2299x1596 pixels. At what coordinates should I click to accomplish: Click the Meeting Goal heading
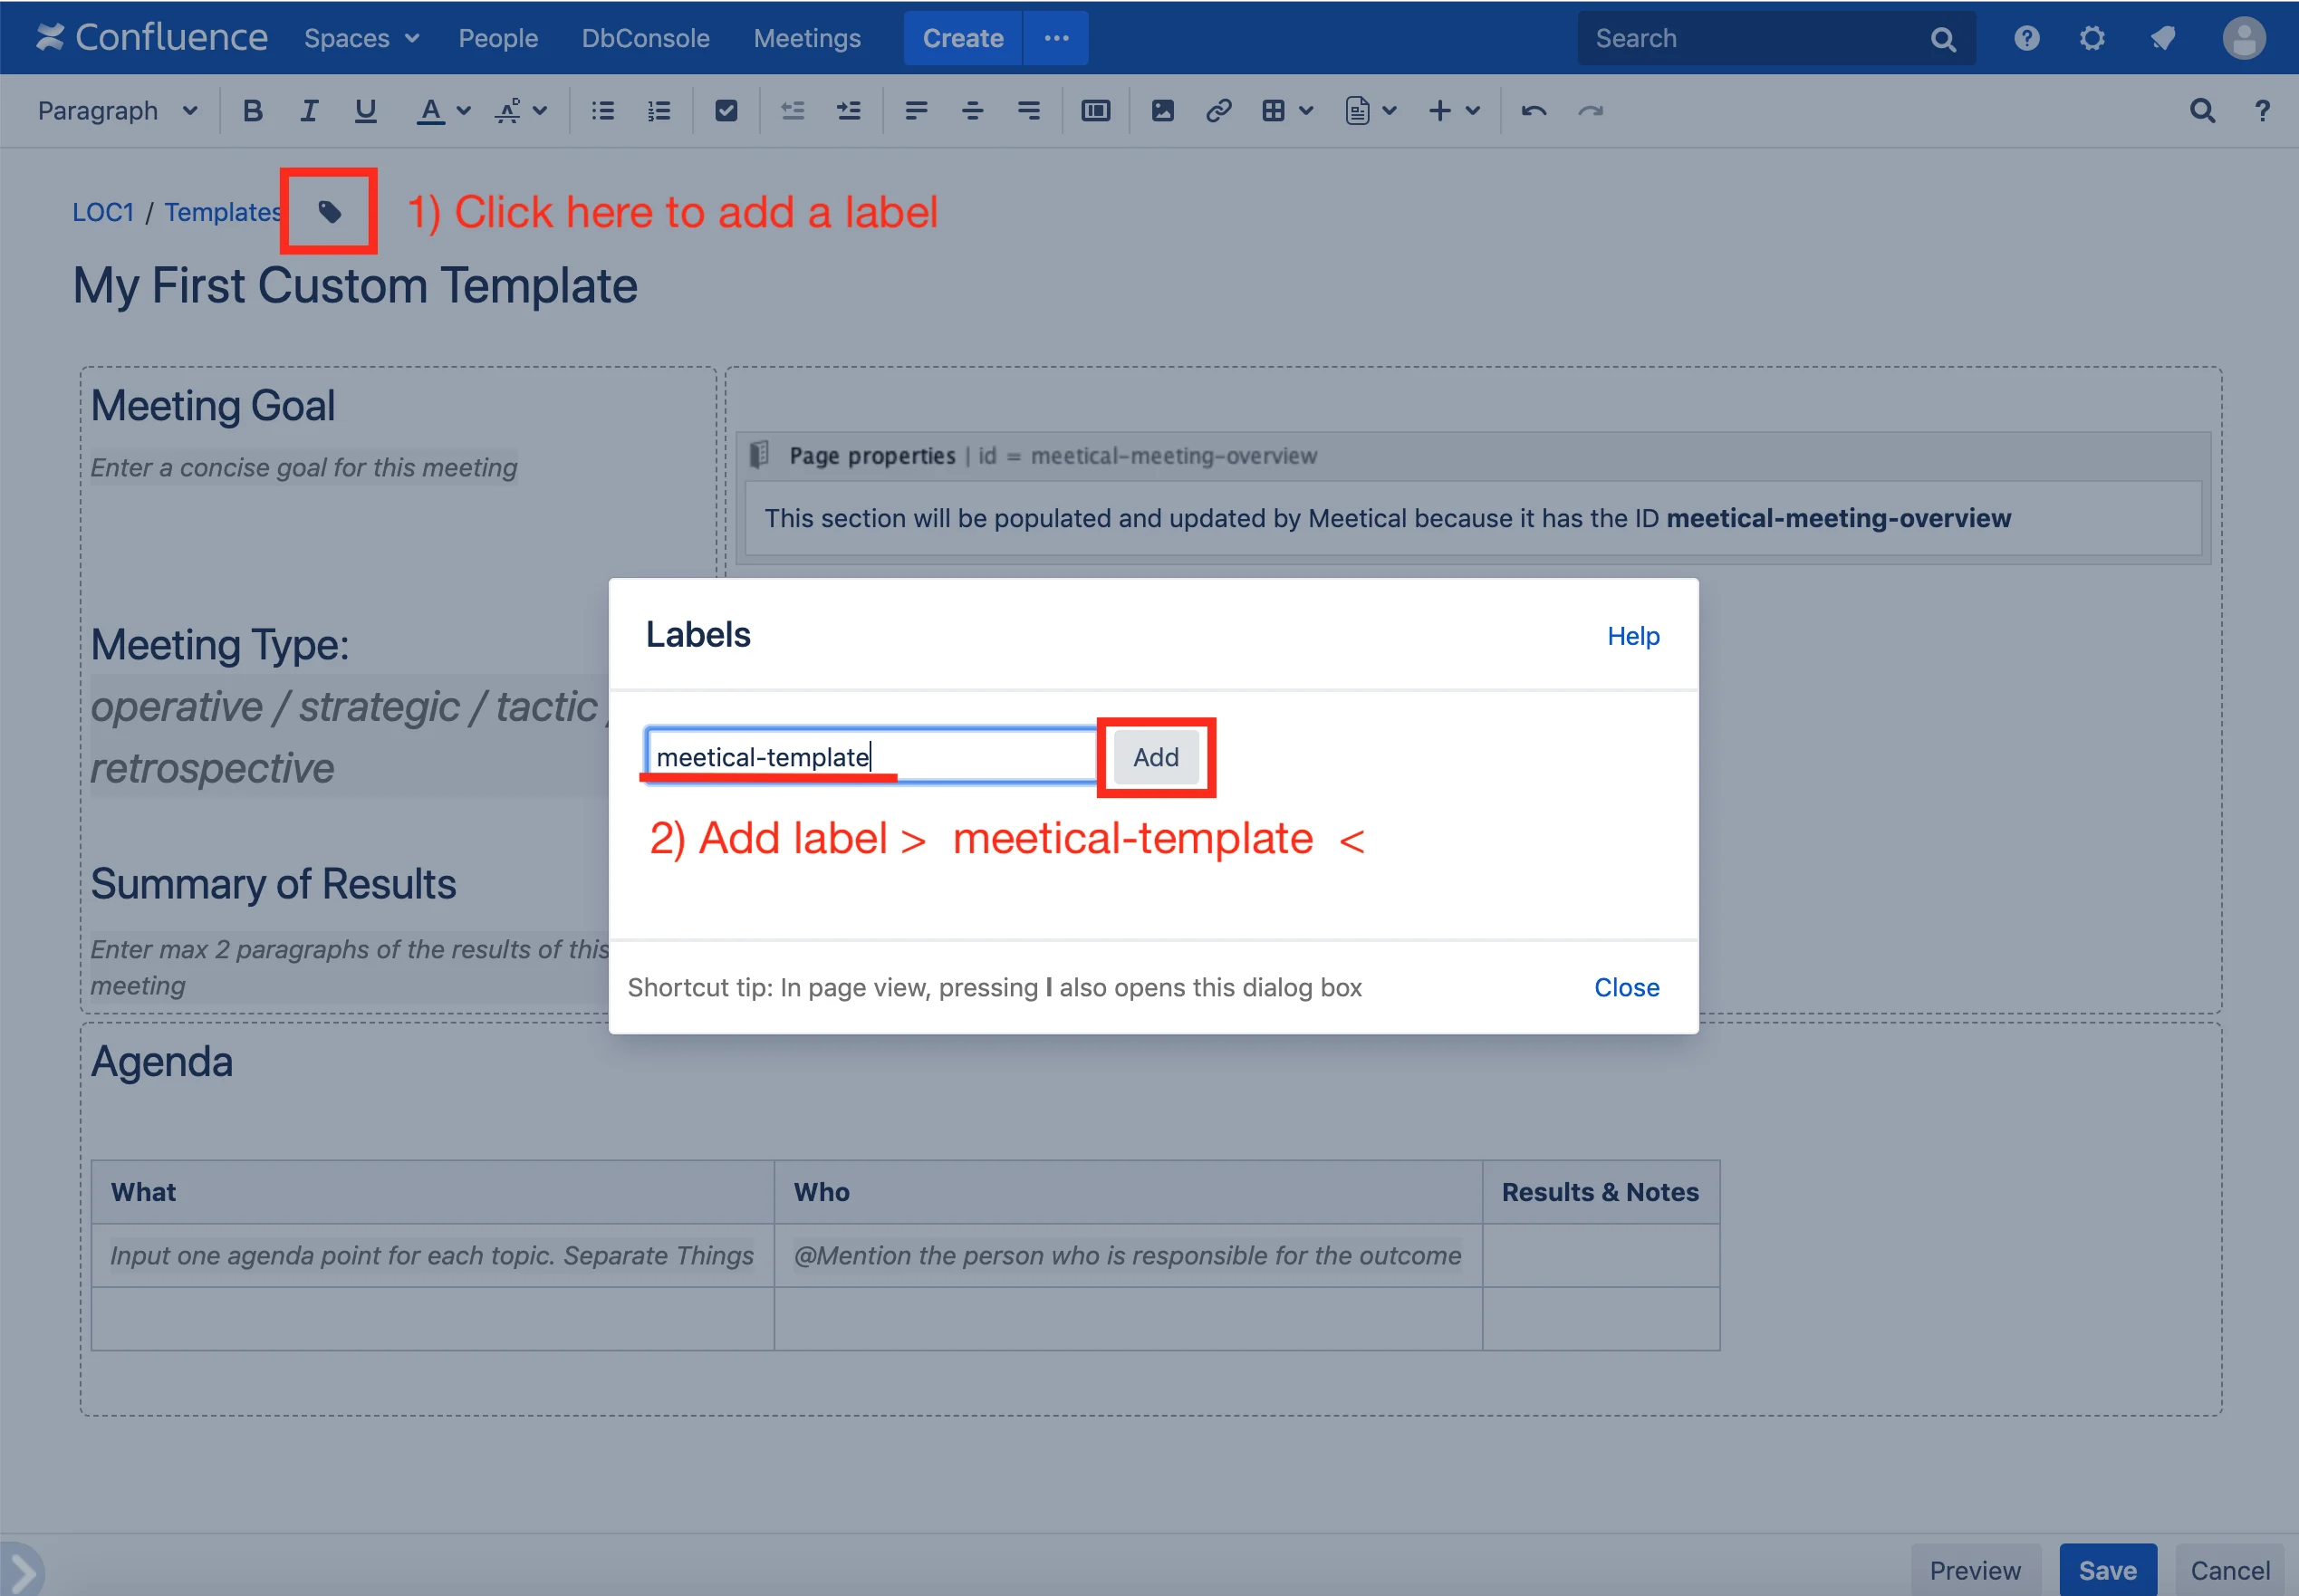213,406
